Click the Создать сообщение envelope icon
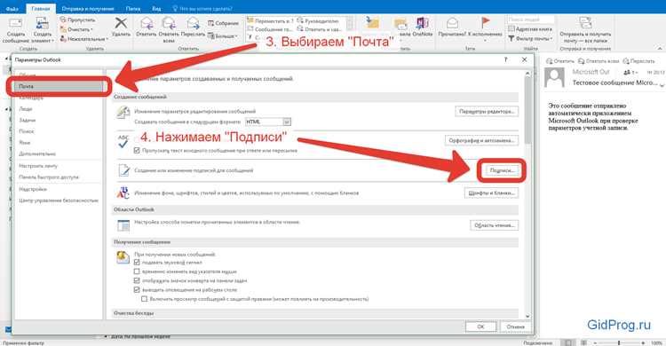Viewport: 666px width, 346px height. pos(16,24)
